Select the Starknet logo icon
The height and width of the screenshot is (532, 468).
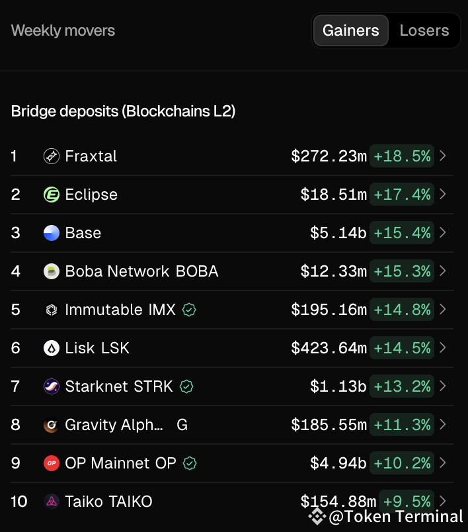point(52,386)
